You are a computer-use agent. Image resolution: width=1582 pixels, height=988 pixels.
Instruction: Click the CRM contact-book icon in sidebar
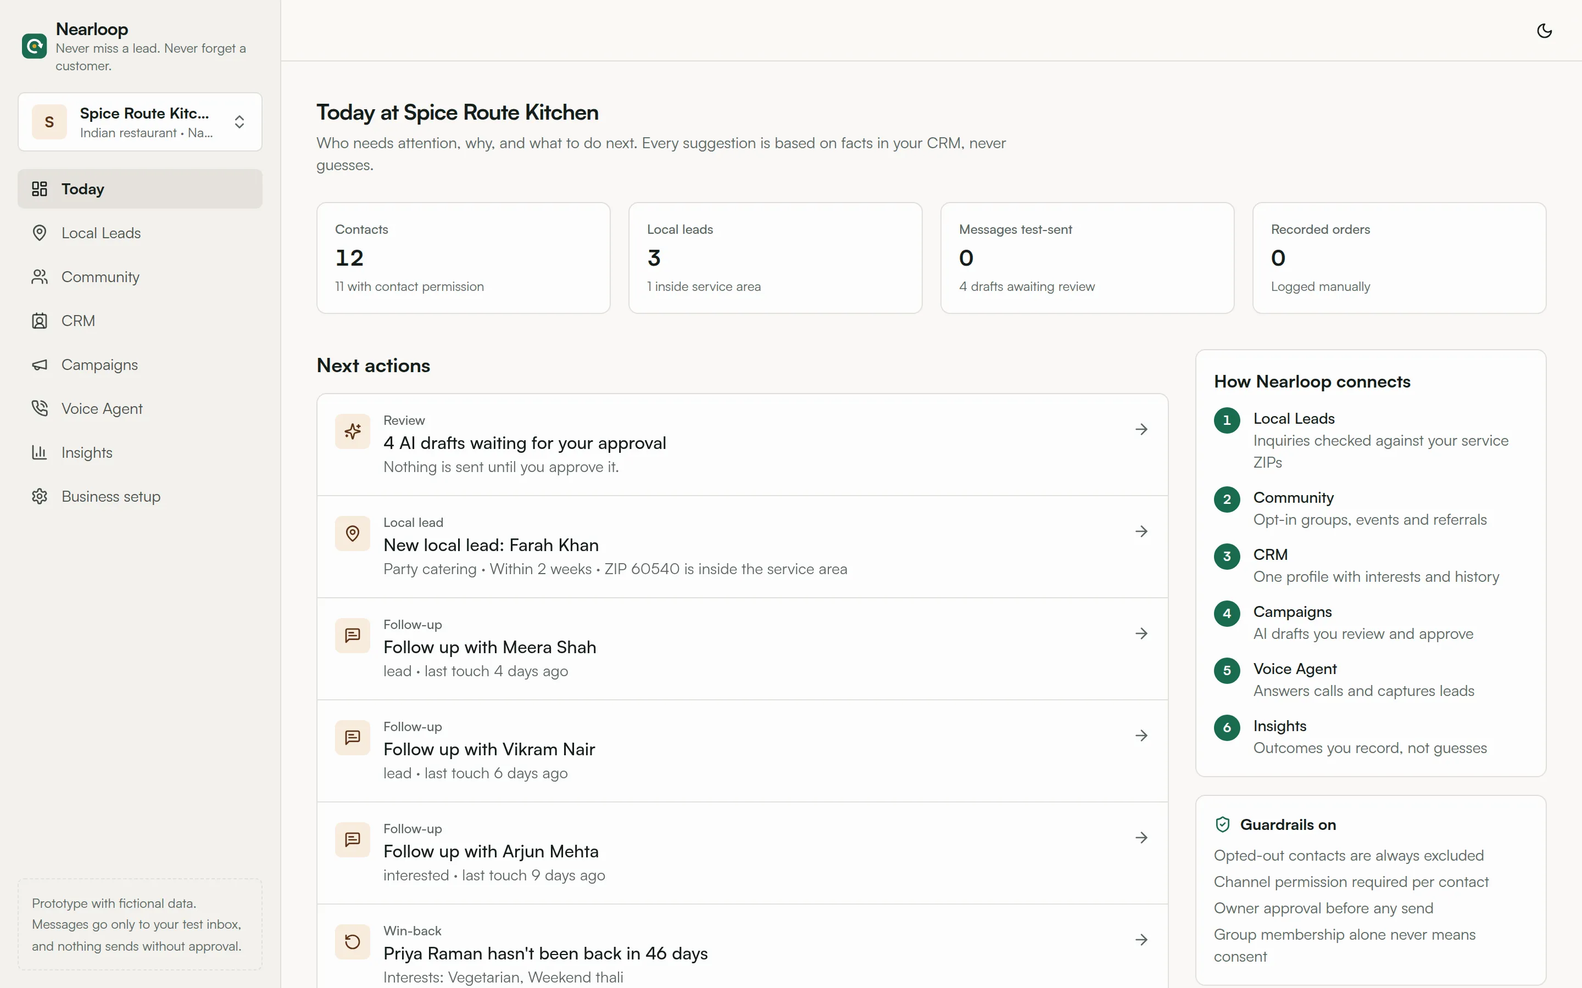(40, 321)
